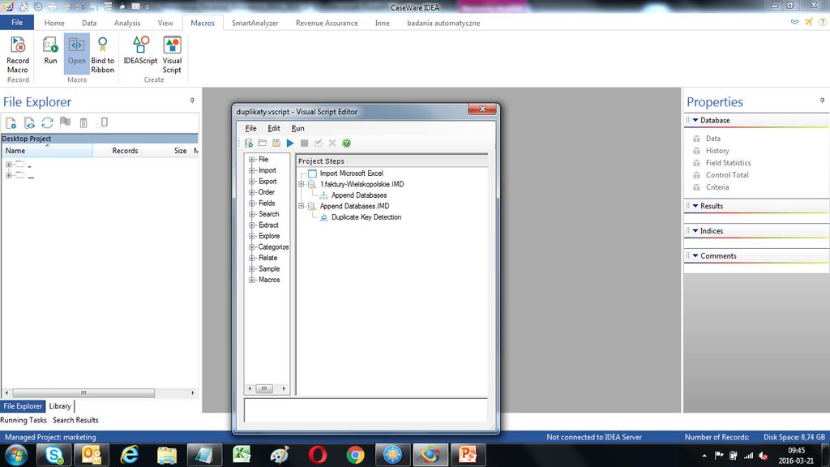Image resolution: width=830 pixels, height=467 pixels.
Task: Expand the Sample category
Action: click(x=252, y=269)
